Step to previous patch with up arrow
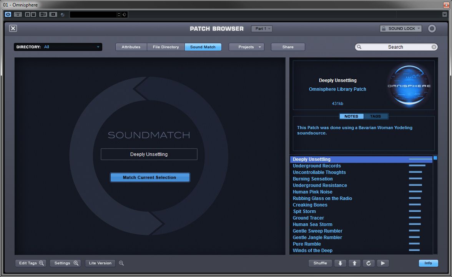This screenshot has height=277, width=452. (x=354, y=263)
